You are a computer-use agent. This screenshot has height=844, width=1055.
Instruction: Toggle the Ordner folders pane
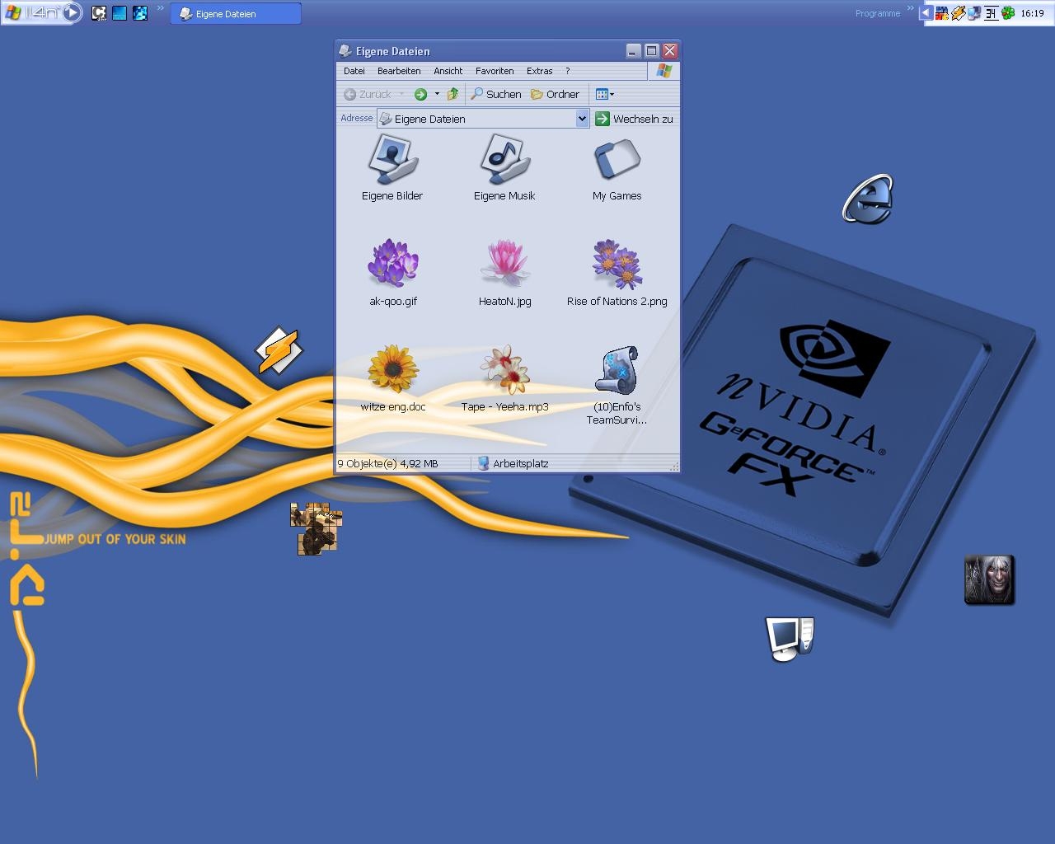pyautogui.click(x=556, y=94)
